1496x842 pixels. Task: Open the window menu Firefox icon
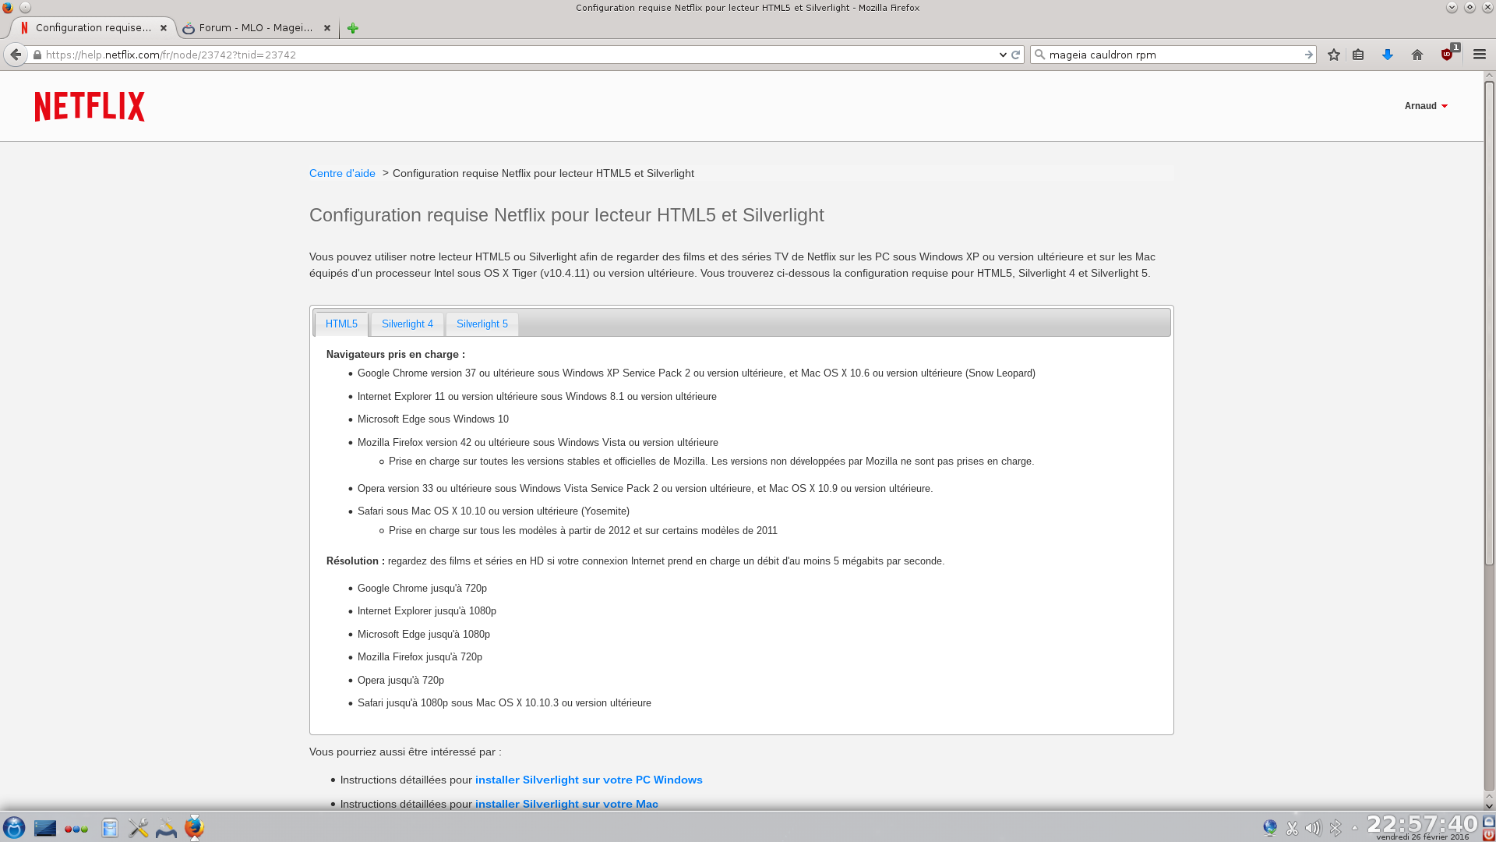pos(8,8)
